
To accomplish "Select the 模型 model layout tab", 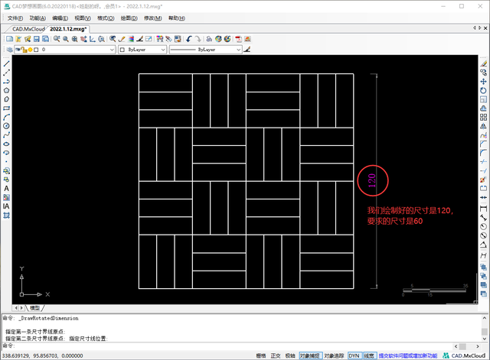I will [35, 308].
